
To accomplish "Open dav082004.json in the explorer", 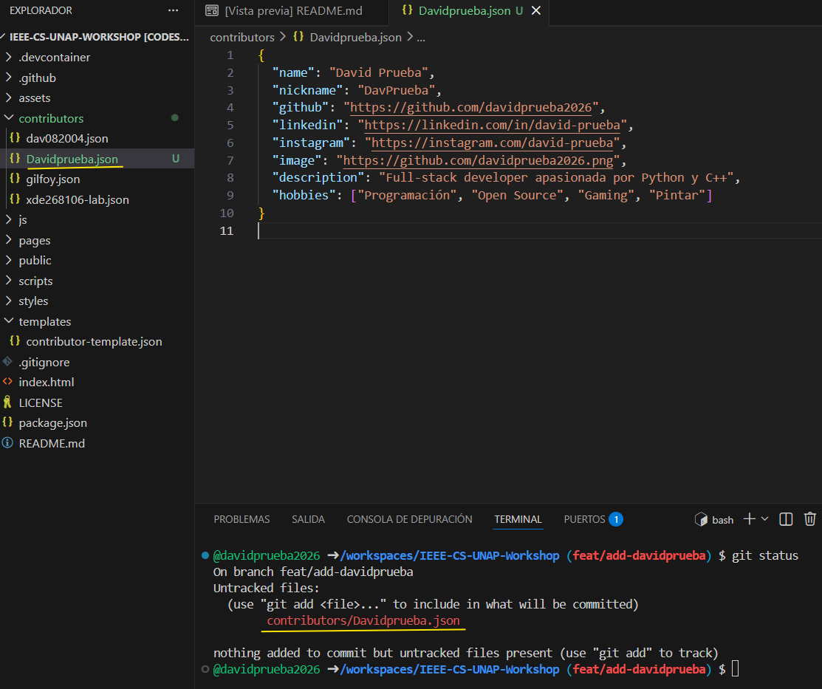I will tap(67, 138).
